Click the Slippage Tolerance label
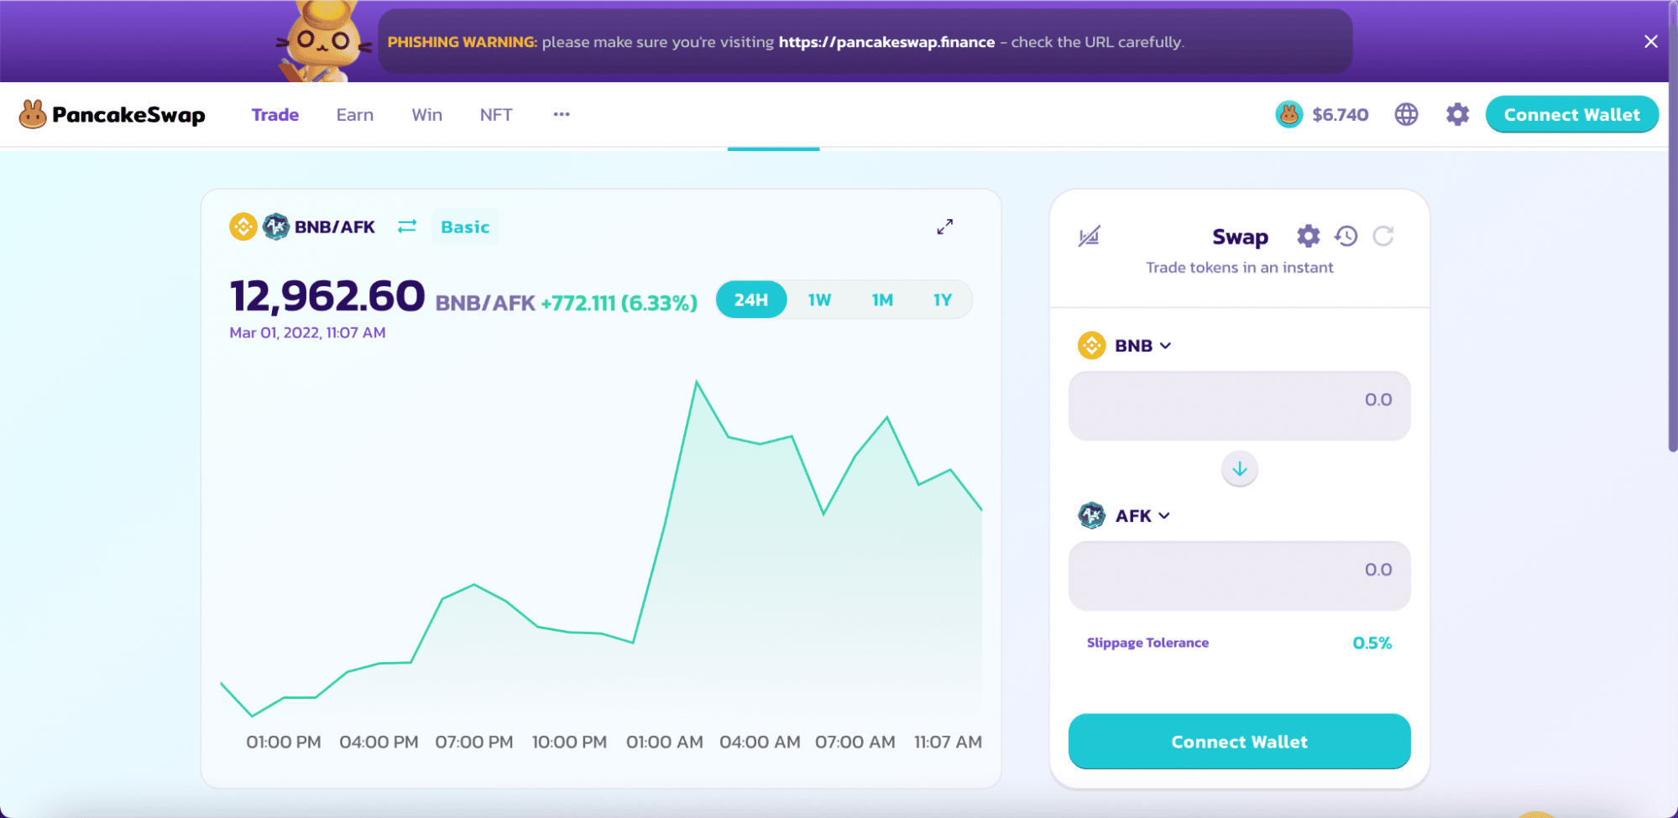 coord(1147,643)
